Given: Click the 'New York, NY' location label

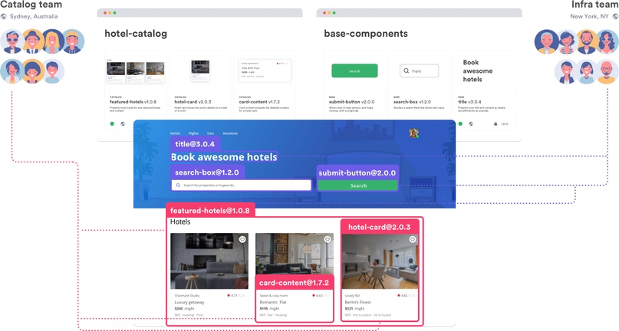Looking at the screenshot, I should (x=589, y=17).
